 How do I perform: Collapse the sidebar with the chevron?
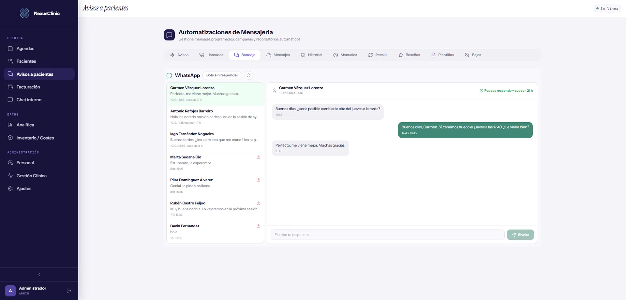point(39,274)
